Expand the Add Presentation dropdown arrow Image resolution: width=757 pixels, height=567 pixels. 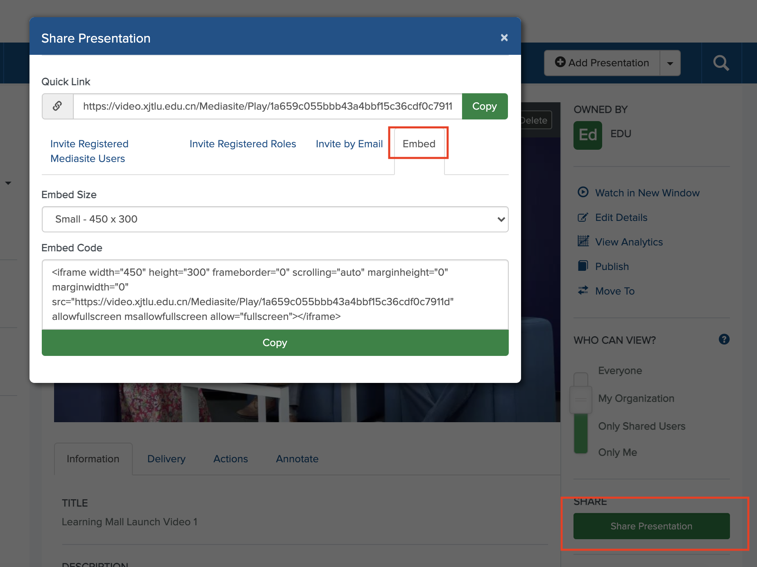pyautogui.click(x=670, y=63)
